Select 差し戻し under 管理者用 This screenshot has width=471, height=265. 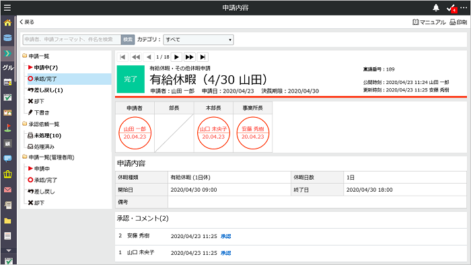pyautogui.click(x=41, y=192)
